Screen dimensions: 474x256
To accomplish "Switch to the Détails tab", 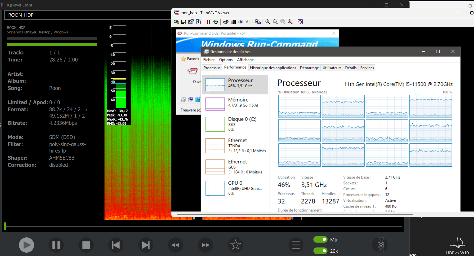I will click(351, 68).
